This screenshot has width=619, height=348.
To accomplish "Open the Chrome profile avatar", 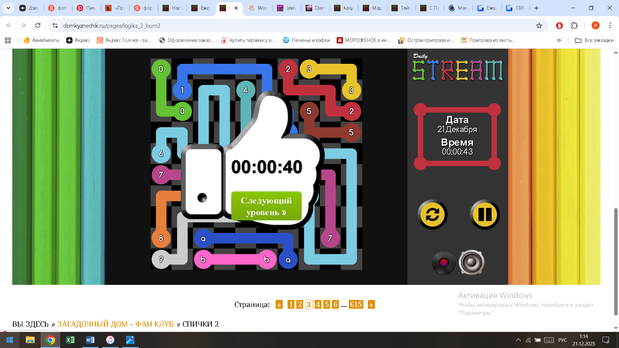I will (x=595, y=25).
